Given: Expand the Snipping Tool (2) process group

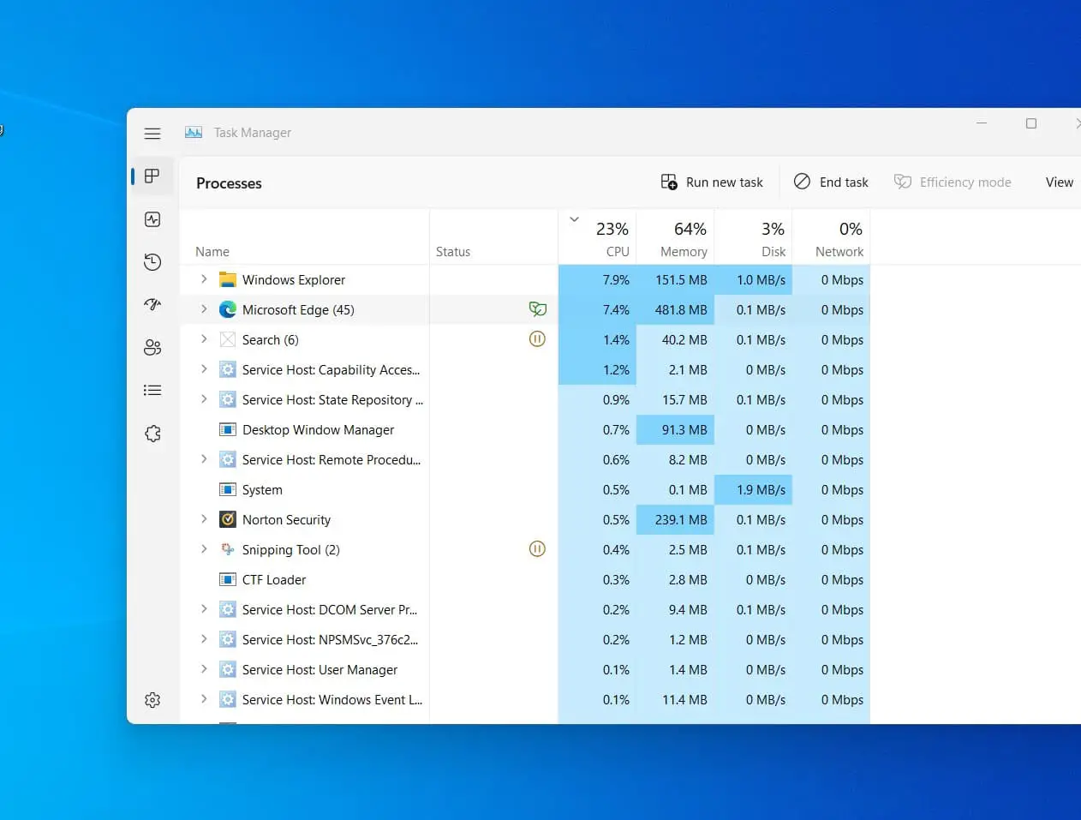Looking at the screenshot, I should pyautogui.click(x=204, y=549).
